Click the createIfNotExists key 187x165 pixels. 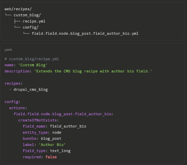37,120
